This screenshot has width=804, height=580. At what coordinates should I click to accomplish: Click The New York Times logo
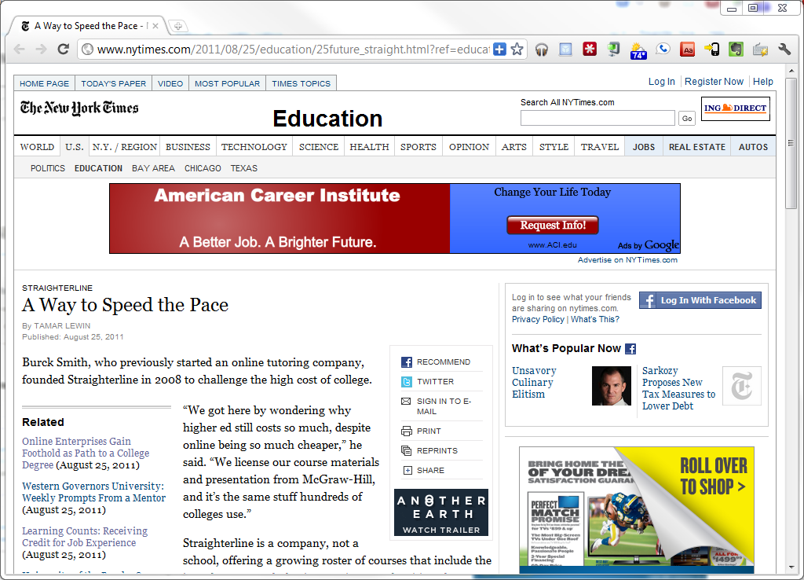click(x=79, y=108)
